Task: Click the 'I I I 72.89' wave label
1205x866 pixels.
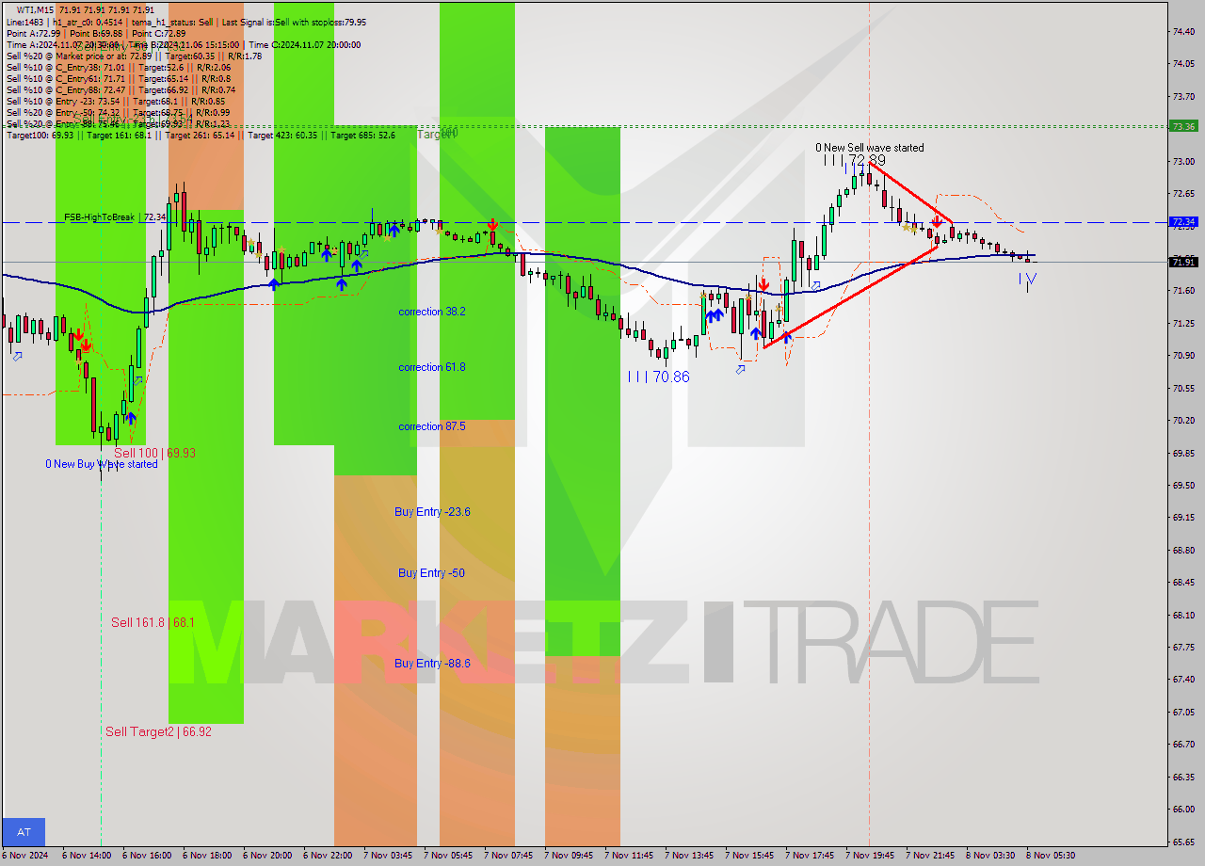Action: pos(855,161)
